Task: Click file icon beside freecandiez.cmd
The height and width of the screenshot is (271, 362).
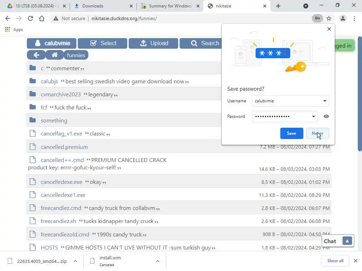Action: [33, 207]
